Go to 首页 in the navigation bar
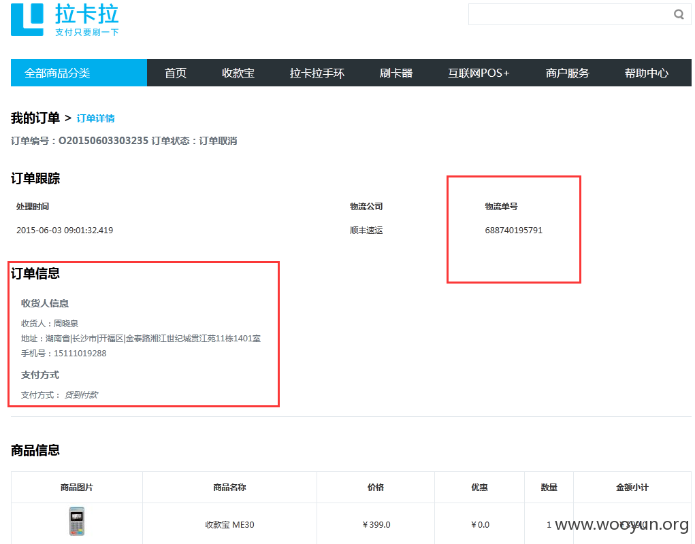695x544 pixels. 176,73
